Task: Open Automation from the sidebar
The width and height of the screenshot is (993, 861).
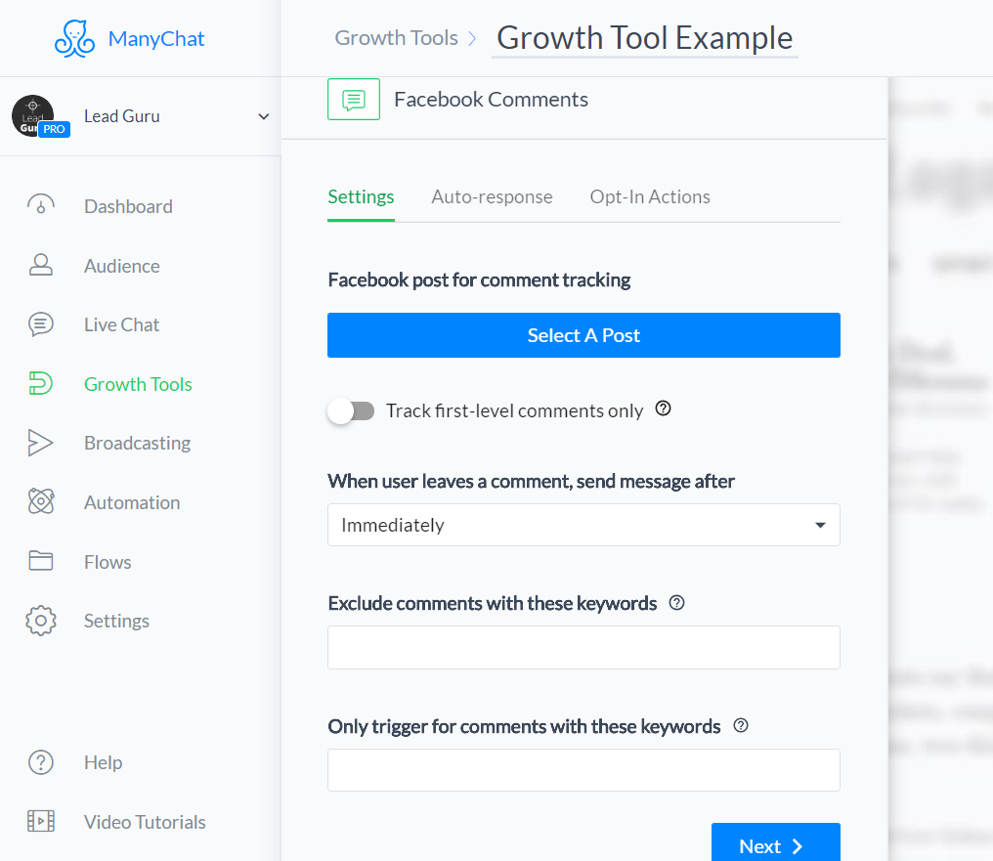Action: [x=132, y=502]
